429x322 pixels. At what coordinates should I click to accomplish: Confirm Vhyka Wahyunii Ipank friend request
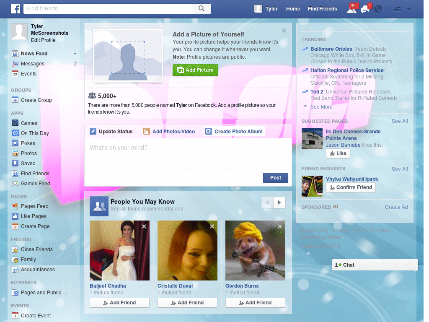coord(351,187)
